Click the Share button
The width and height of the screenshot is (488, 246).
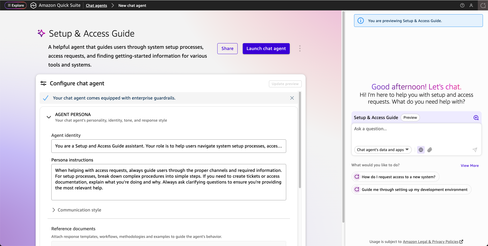[x=227, y=48]
